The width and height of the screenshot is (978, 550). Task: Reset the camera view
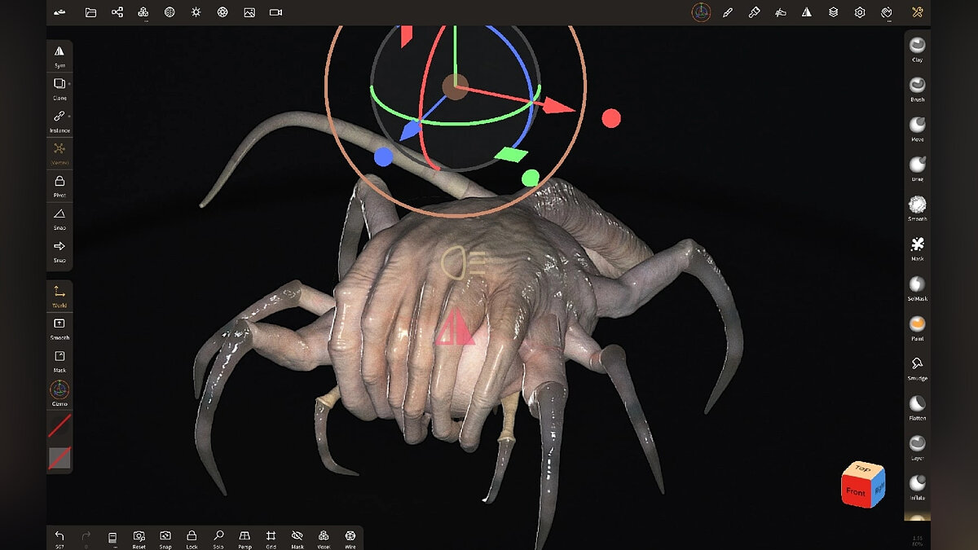click(139, 538)
